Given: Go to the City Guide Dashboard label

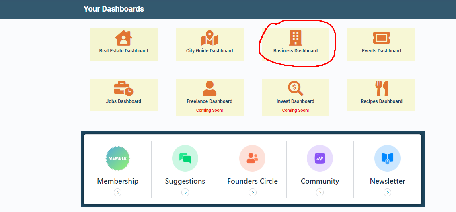Looking at the screenshot, I should point(210,51).
